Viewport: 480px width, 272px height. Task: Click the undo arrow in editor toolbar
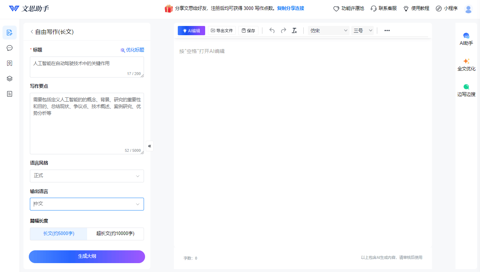[272, 31]
